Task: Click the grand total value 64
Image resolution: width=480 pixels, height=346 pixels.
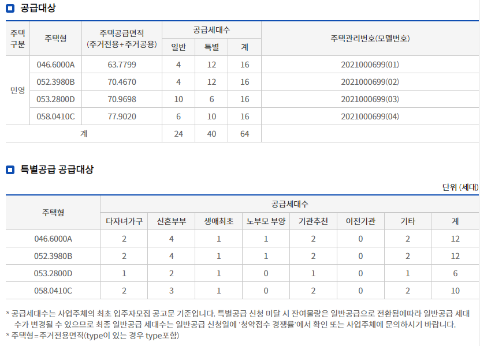Action: (x=244, y=134)
